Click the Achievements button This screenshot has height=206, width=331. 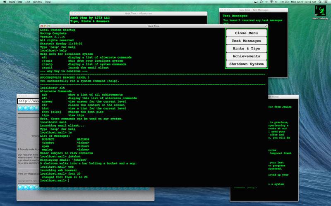[246, 56]
